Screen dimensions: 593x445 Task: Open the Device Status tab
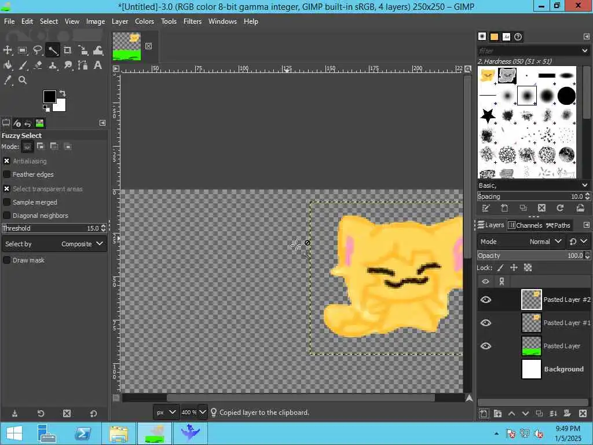pyautogui.click(x=17, y=123)
